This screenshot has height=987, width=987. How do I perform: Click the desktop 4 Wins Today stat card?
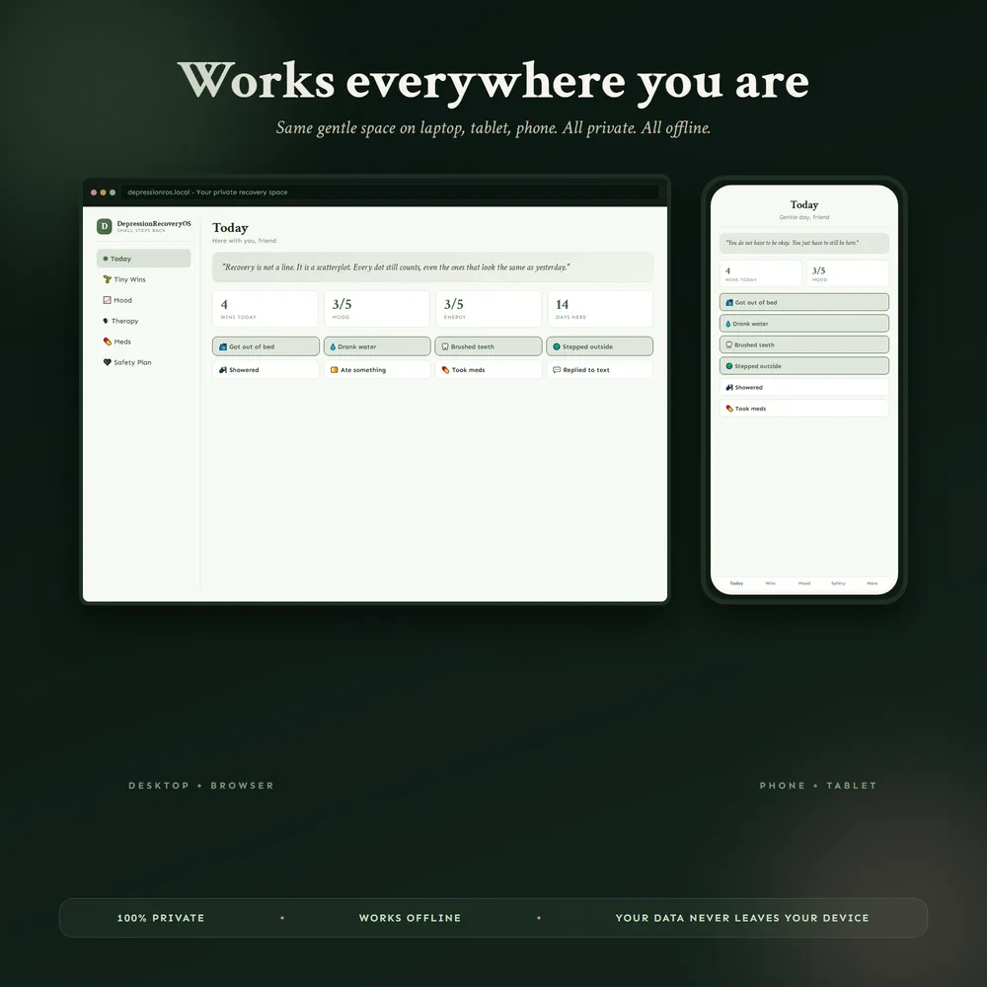tap(265, 308)
